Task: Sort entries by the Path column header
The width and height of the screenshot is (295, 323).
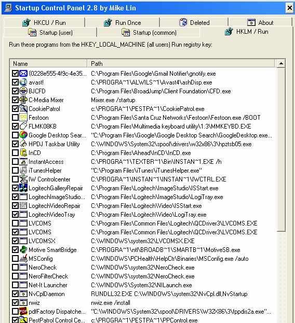Action: [181, 64]
